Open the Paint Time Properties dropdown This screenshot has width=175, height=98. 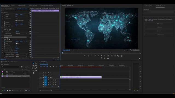coord(21,54)
